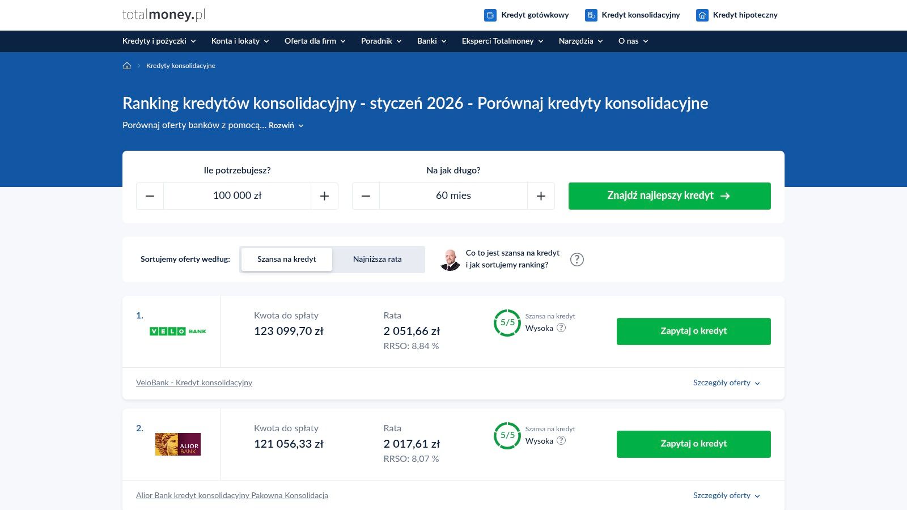Image resolution: width=907 pixels, height=510 pixels.
Task: Click the 100 000 zł amount field
Action: (238, 196)
